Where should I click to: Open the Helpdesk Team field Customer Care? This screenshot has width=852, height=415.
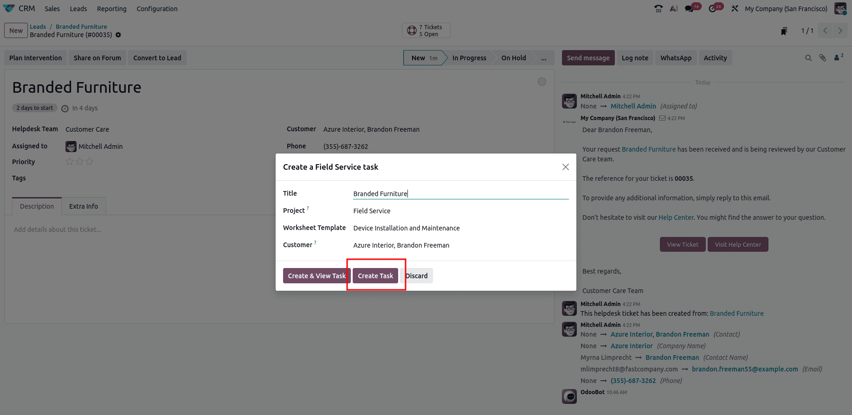pos(87,129)
